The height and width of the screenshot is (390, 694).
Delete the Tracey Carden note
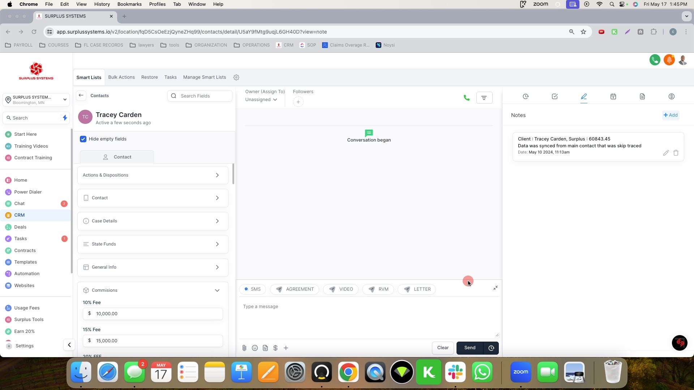point(676,153)
